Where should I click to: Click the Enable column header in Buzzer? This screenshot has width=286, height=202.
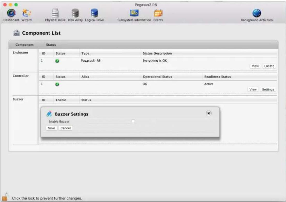coord(61,100)
